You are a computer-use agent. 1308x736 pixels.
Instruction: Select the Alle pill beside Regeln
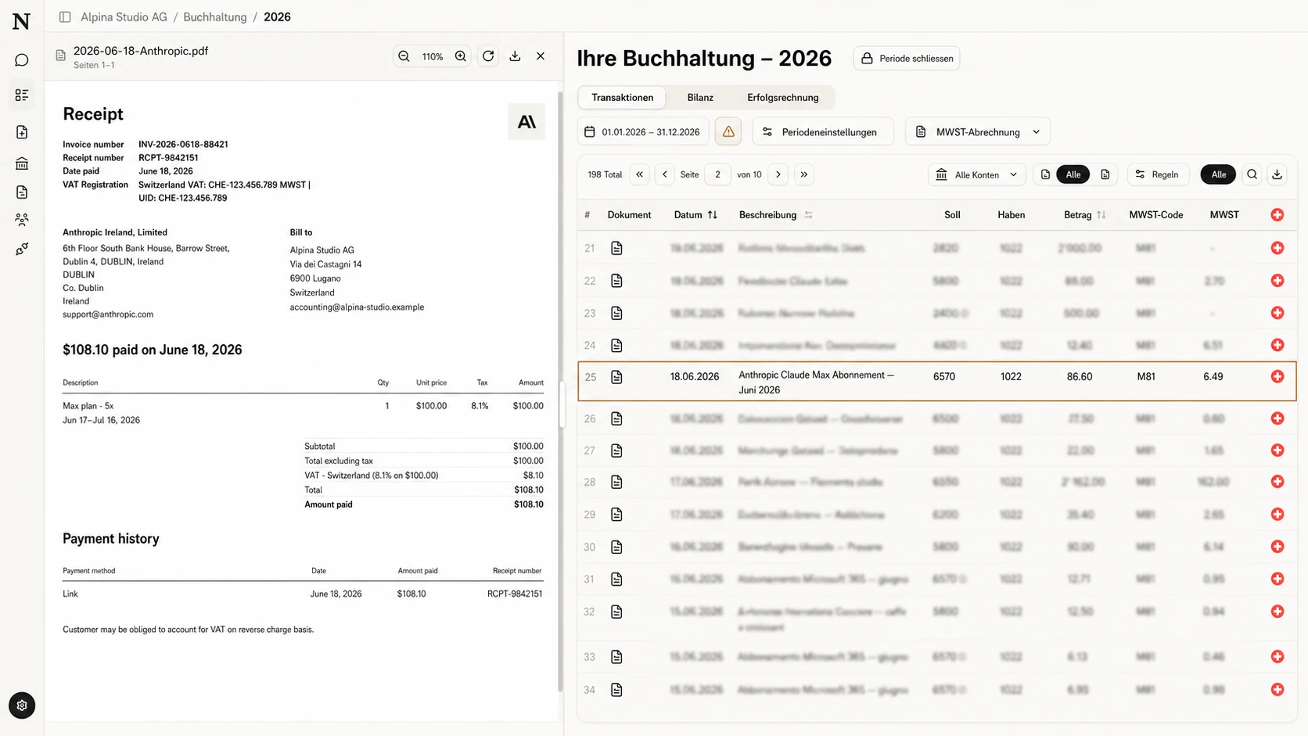coord(1219,174)
